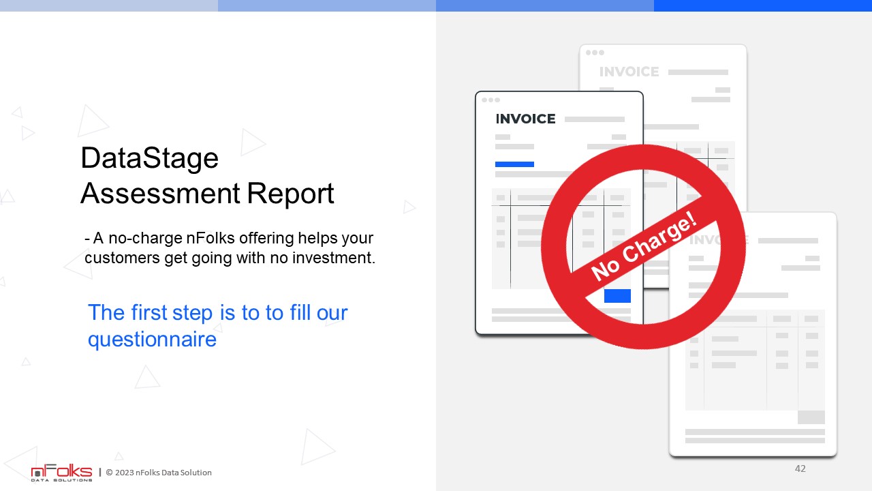This screenshot has width=872, height=491.
Task: Click the three window dots on the top back invoice
Action: click(595, 53)
